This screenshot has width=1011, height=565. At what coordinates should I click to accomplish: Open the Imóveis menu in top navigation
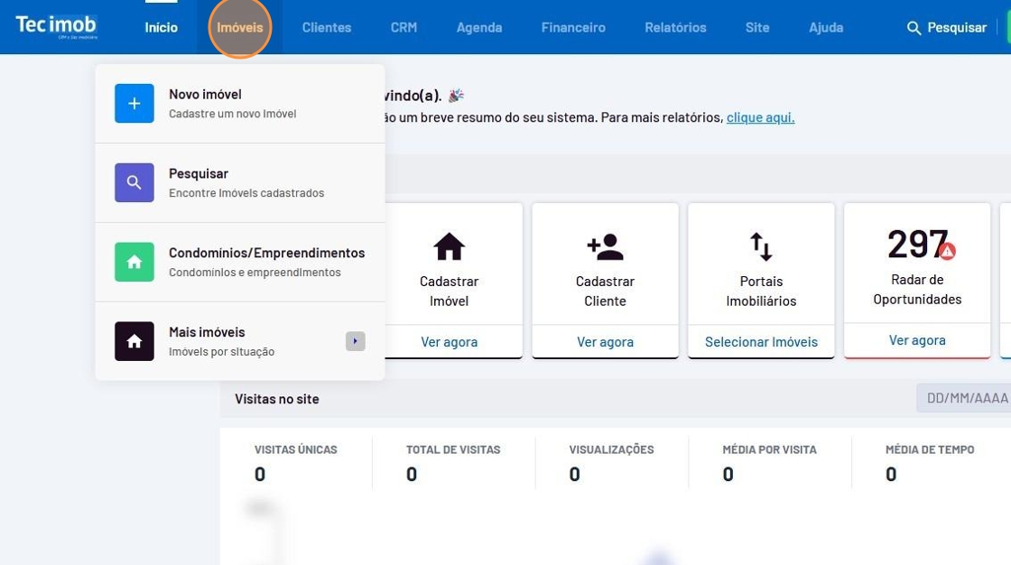240,27
